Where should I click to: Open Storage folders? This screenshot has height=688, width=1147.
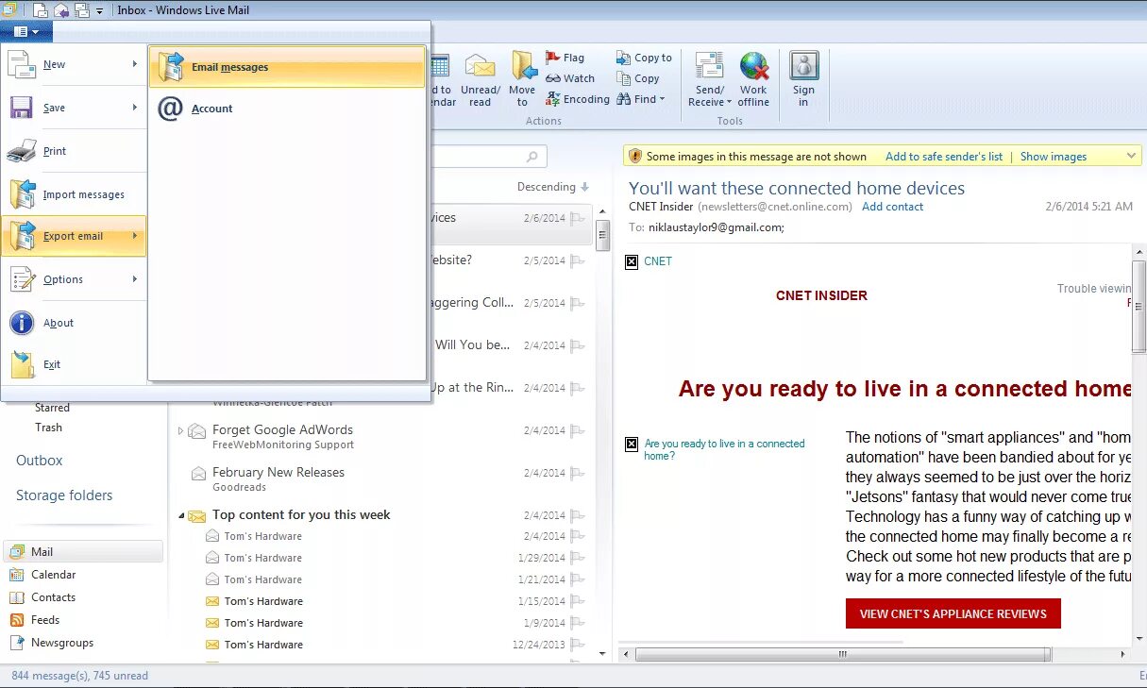pos(64,495)
